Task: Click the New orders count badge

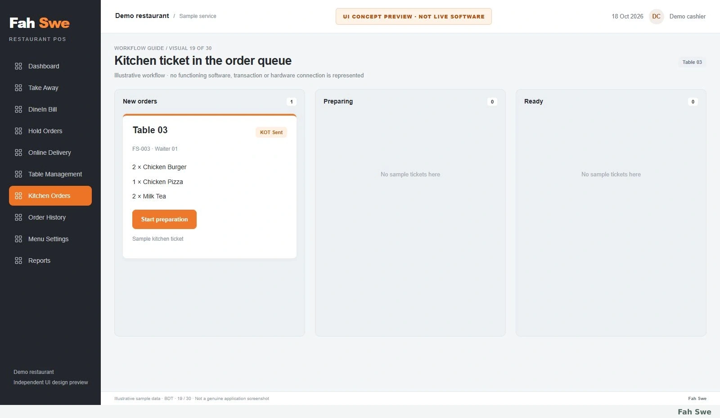Action: point(292,102)
